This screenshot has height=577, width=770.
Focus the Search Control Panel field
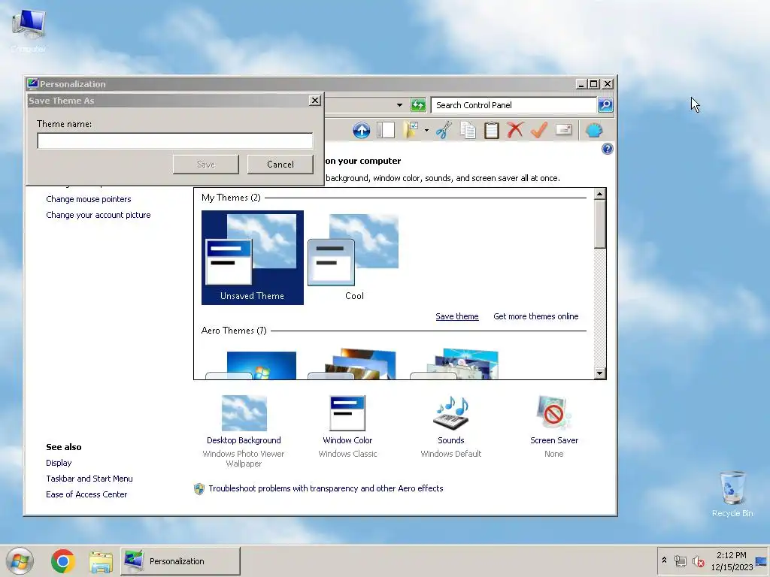point(514,105)
